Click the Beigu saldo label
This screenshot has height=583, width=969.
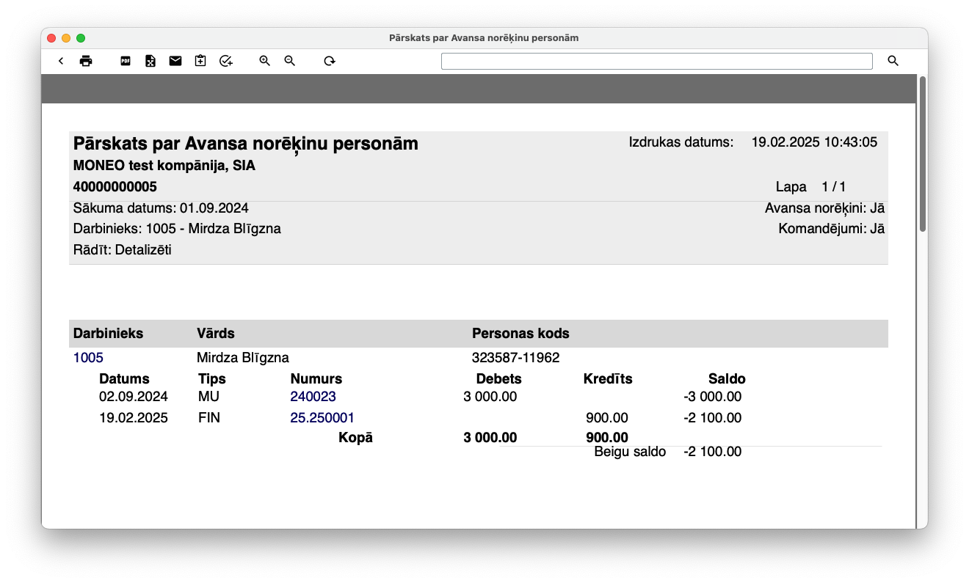[630, 452]
